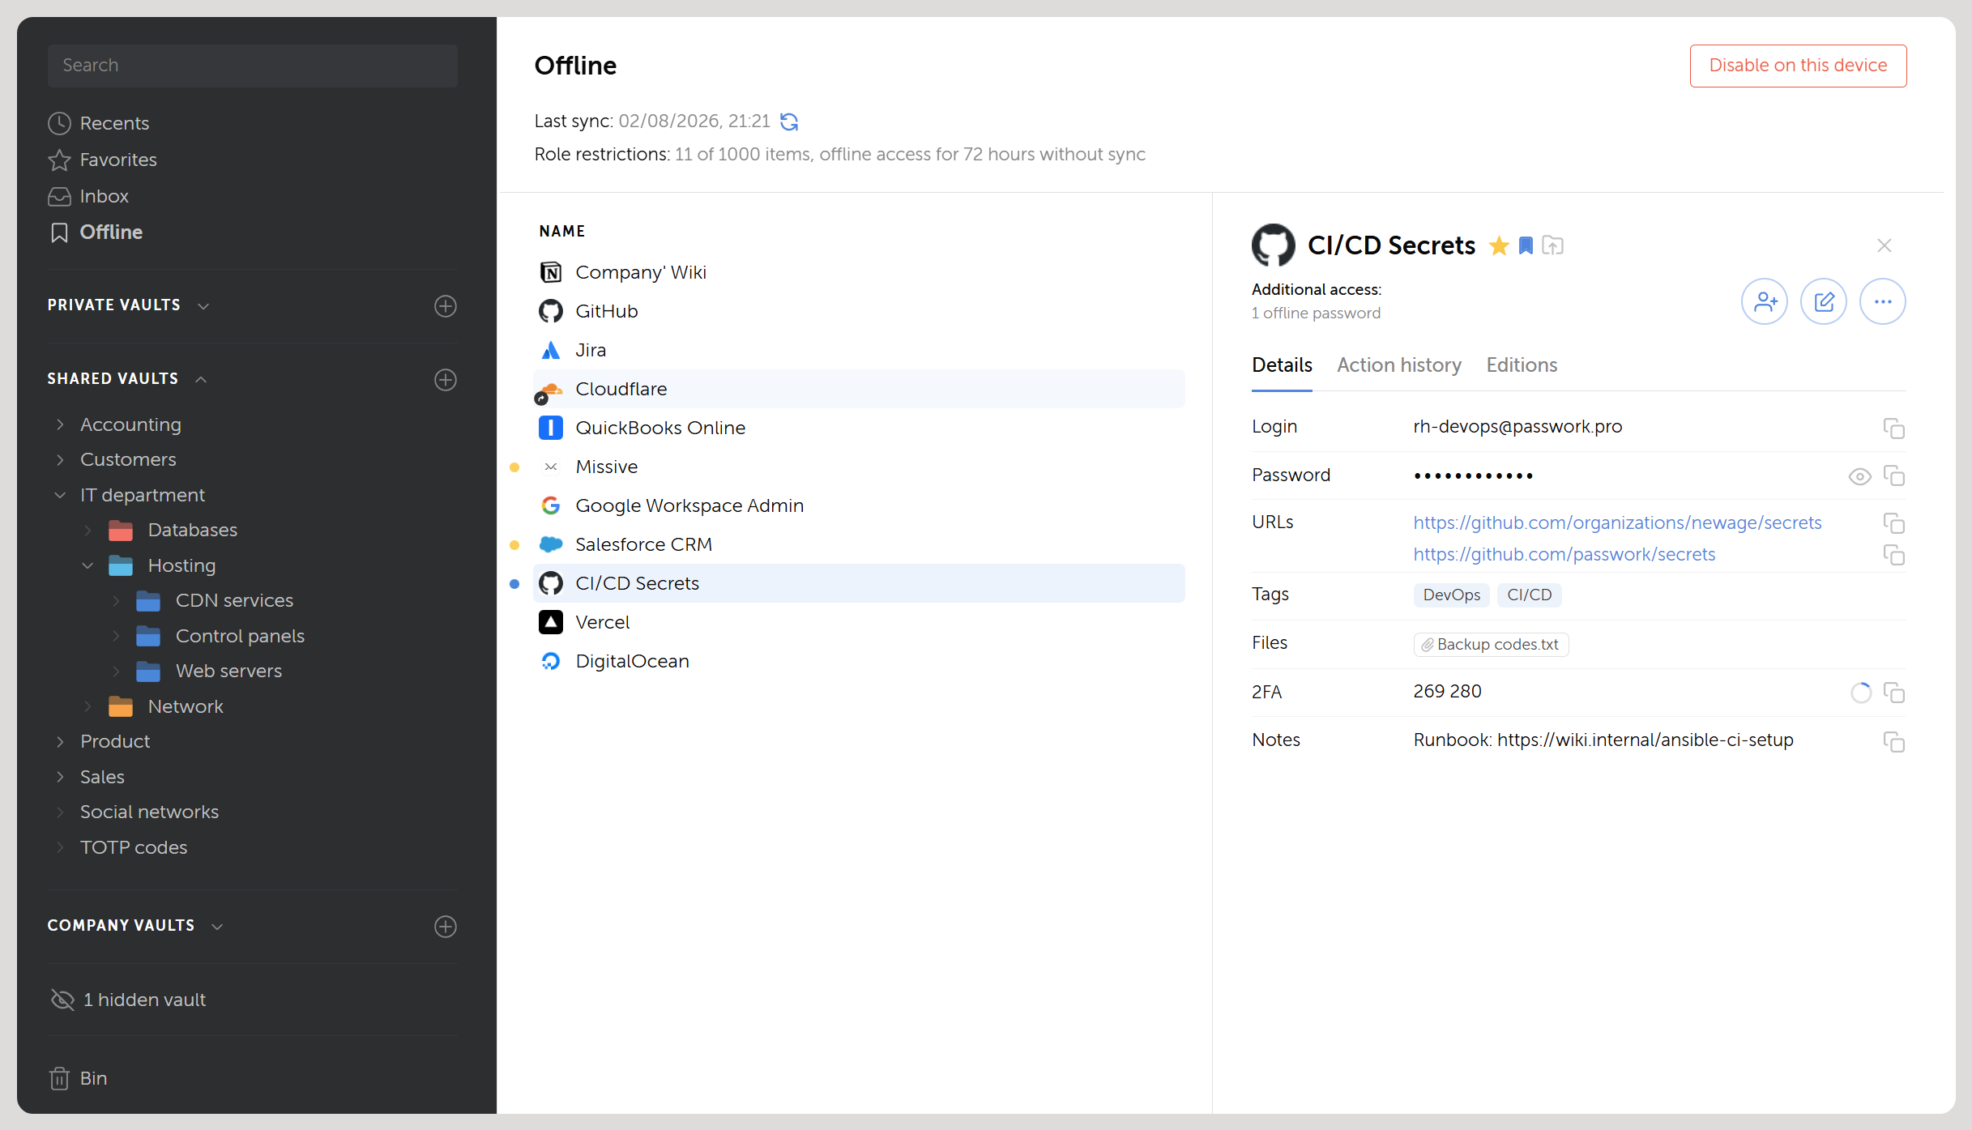Click the 2FA countdown timer circle
This screenshot has width=1972, height=1130.
1861,693
